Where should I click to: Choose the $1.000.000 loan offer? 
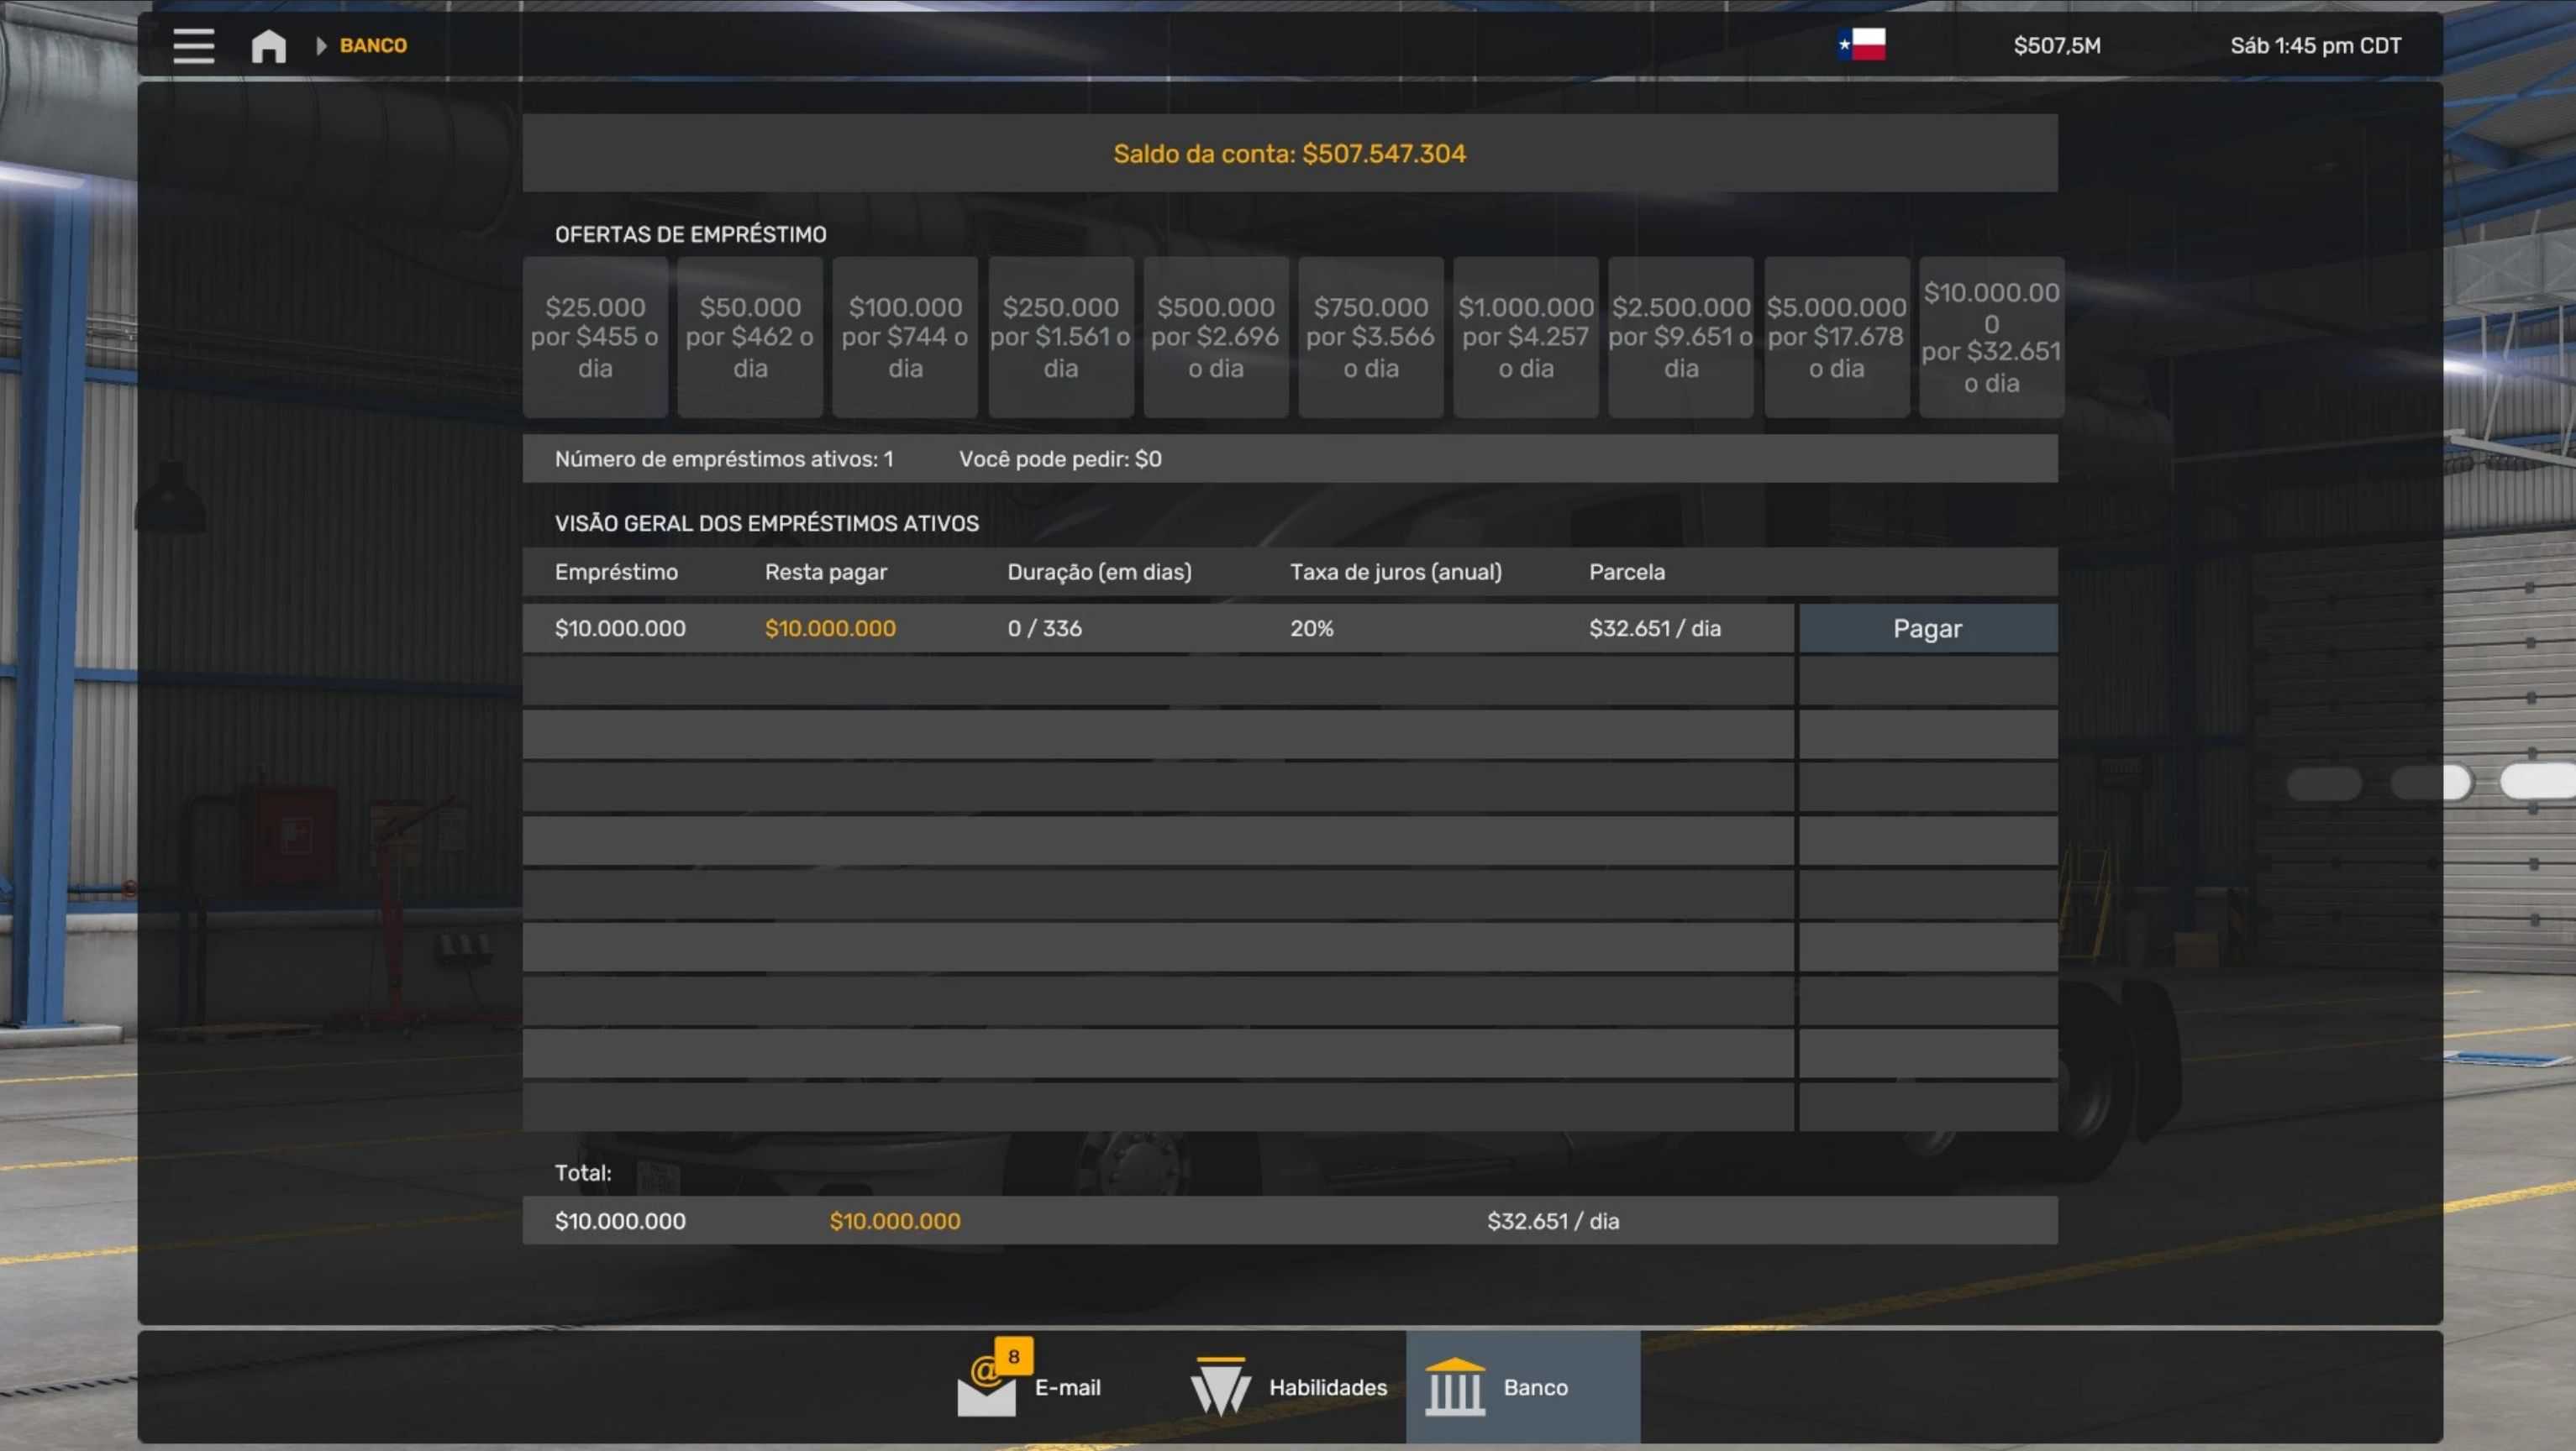click(1525, 337)
